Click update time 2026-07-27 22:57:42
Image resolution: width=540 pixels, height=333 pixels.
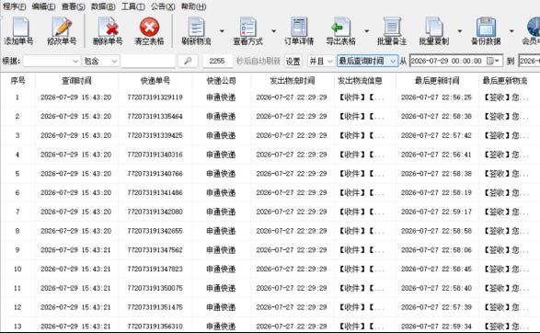436,135
